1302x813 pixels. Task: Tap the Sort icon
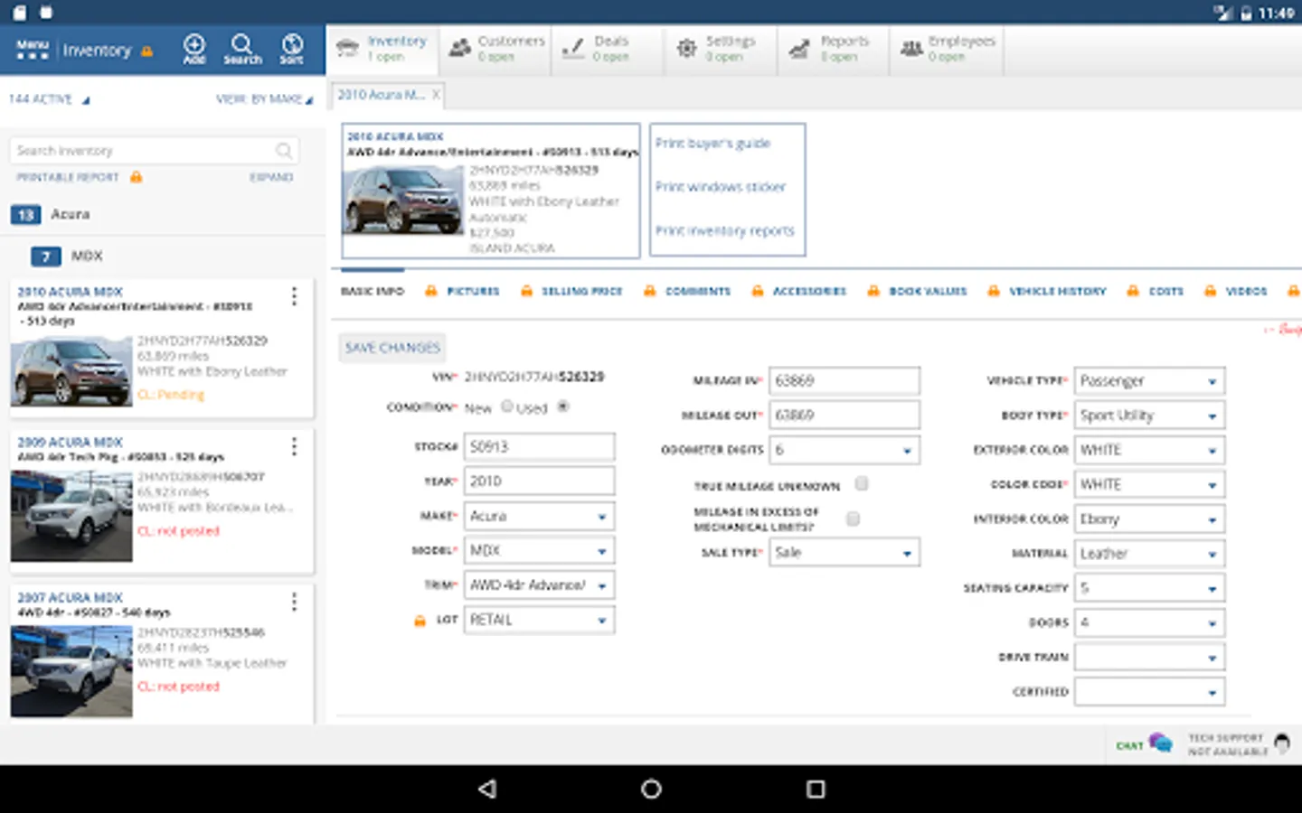(x=291, y=49)
